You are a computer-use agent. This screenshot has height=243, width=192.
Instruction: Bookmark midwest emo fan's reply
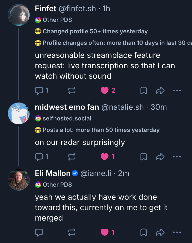click(144, 157)
